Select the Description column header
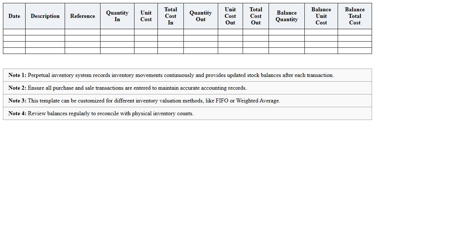Screen dimensions: 467x237 coord(45,16)
